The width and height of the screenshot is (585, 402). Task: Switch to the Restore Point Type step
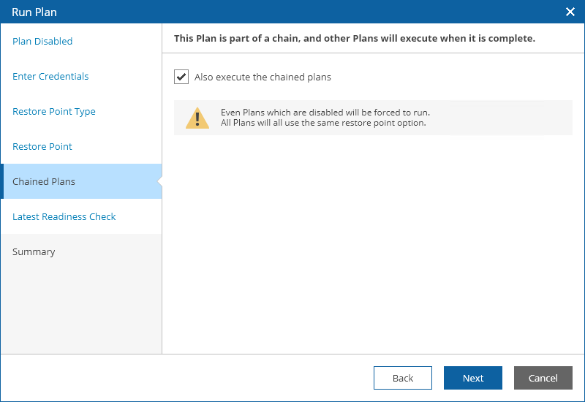(x=54, y=112)
